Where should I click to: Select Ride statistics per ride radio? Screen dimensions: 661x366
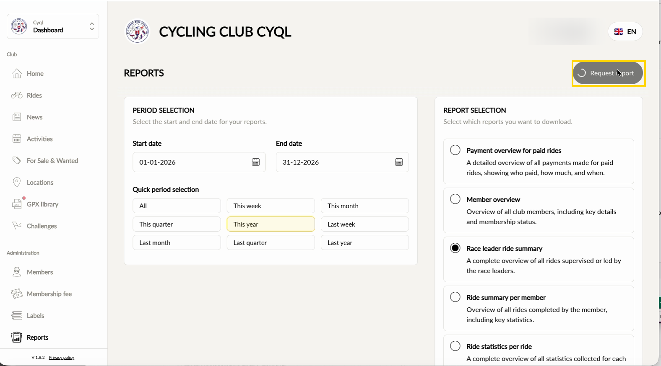(x=455, y=346)
